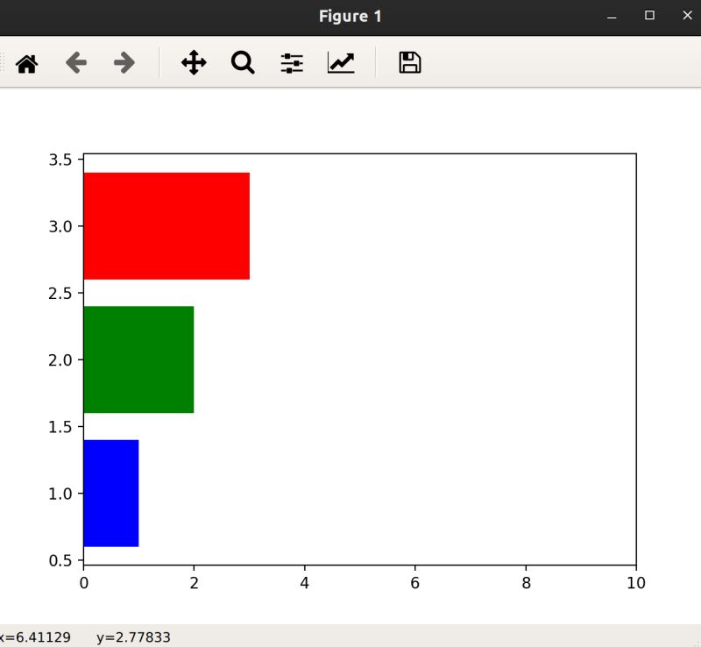Go back to the previous view
This screenshot has width=701, height=647.
[x=76, y=62]
